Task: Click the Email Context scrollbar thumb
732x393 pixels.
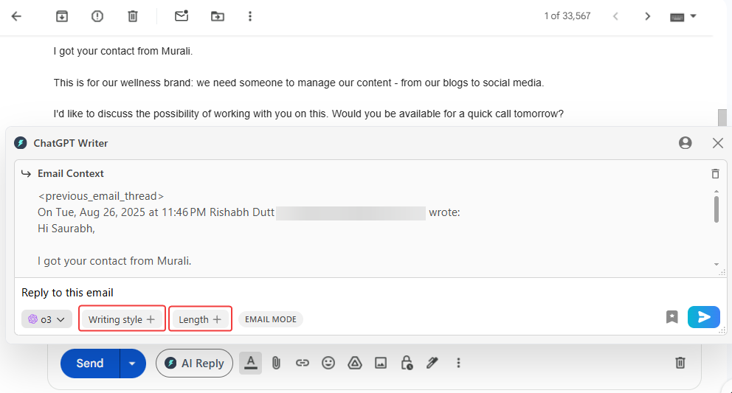Action: 716,209
